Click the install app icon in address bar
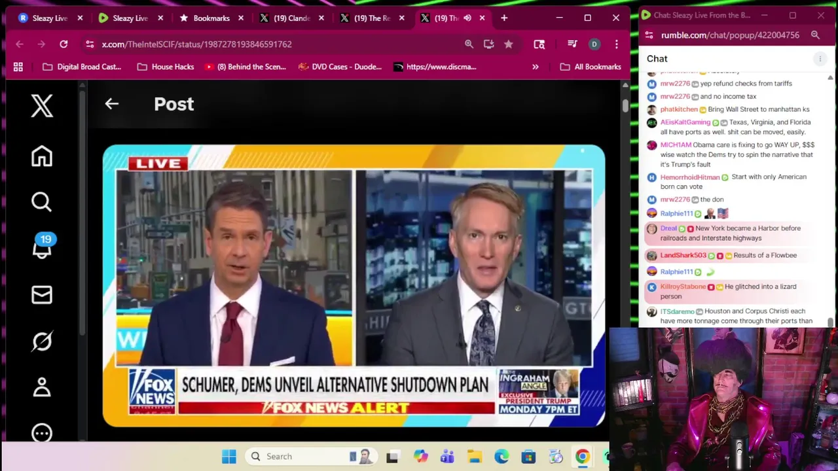This screenshot has height=471, width=838. 488,44
